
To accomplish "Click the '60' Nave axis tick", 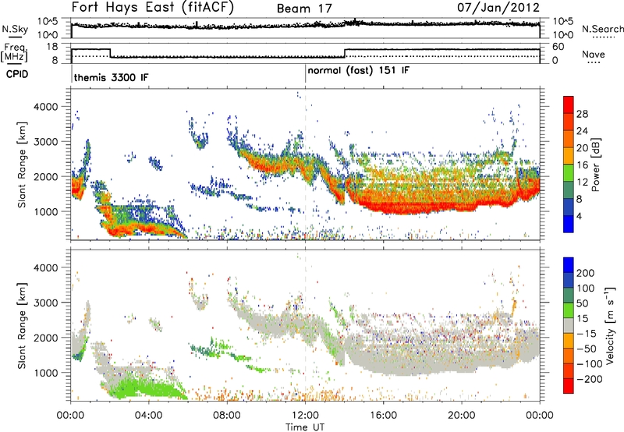I will pos(558,47).
